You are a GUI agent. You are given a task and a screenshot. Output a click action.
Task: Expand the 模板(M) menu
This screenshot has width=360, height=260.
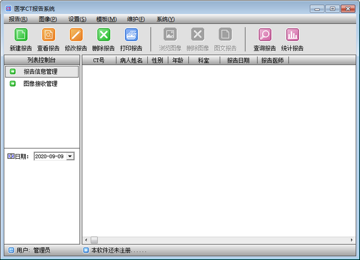[x=106, y=19]
